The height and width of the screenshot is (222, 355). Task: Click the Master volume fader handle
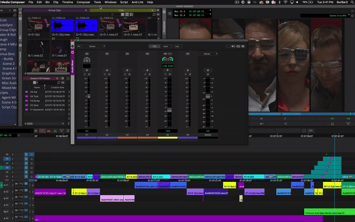(x=208, y=96)
